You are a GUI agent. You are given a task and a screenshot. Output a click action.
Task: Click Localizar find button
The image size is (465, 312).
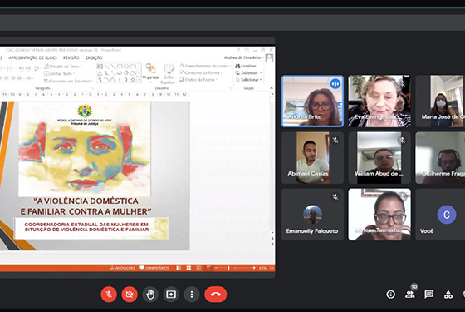click(x=246, y=66)
